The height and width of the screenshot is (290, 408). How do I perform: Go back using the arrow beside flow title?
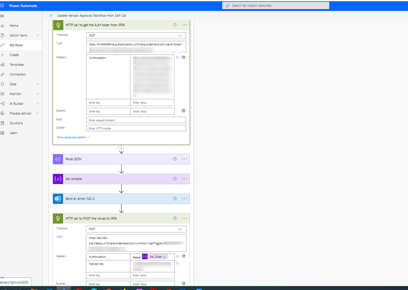pyautogui.click(x=51, y=15)
